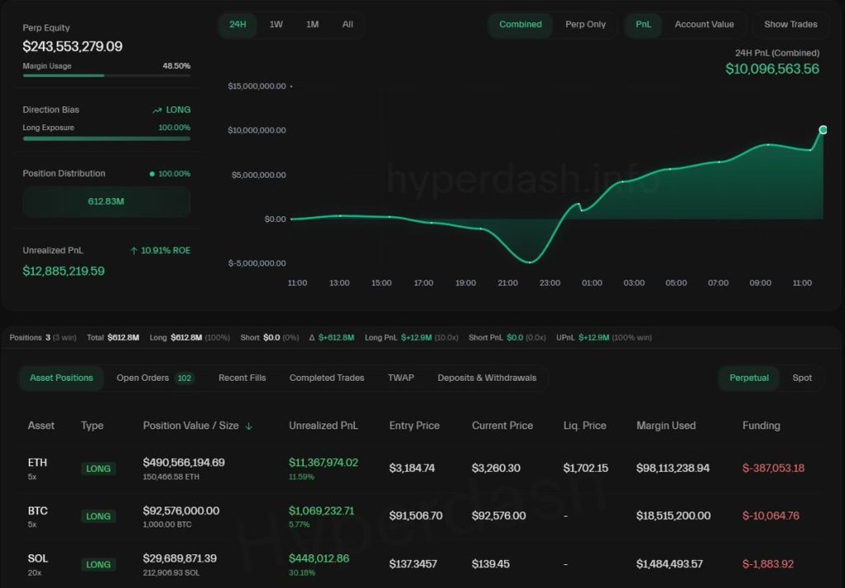Select the All timeframe
The image size is (845, 588).
click(x=347, y=25)
